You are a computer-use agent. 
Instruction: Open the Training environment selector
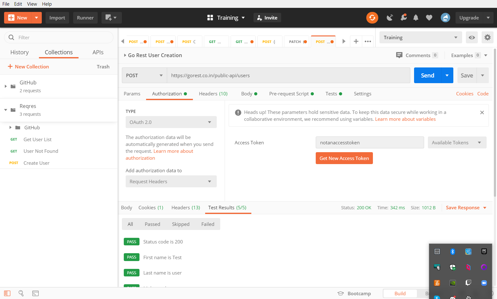coord(421,37)
